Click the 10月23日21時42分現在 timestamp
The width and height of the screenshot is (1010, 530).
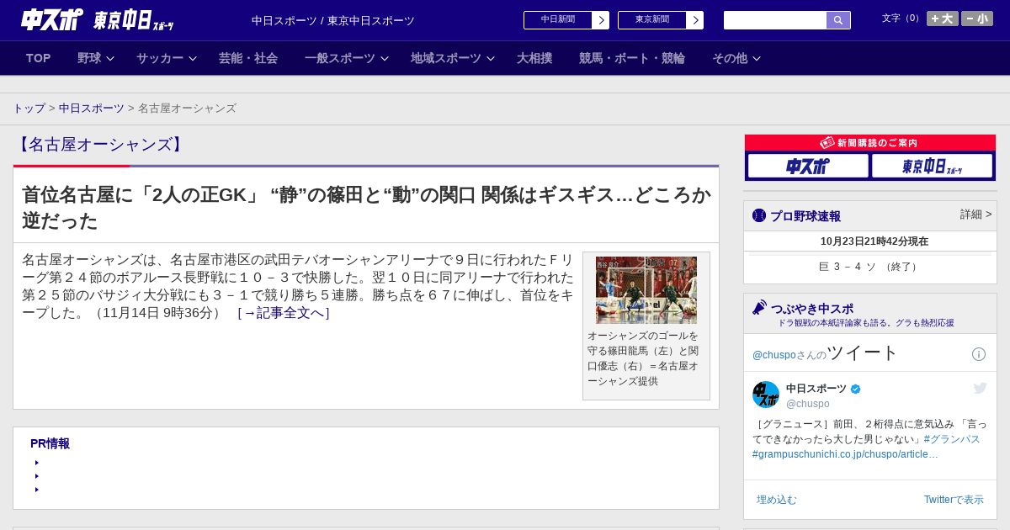pyautogui.click(x=874, y=241)
